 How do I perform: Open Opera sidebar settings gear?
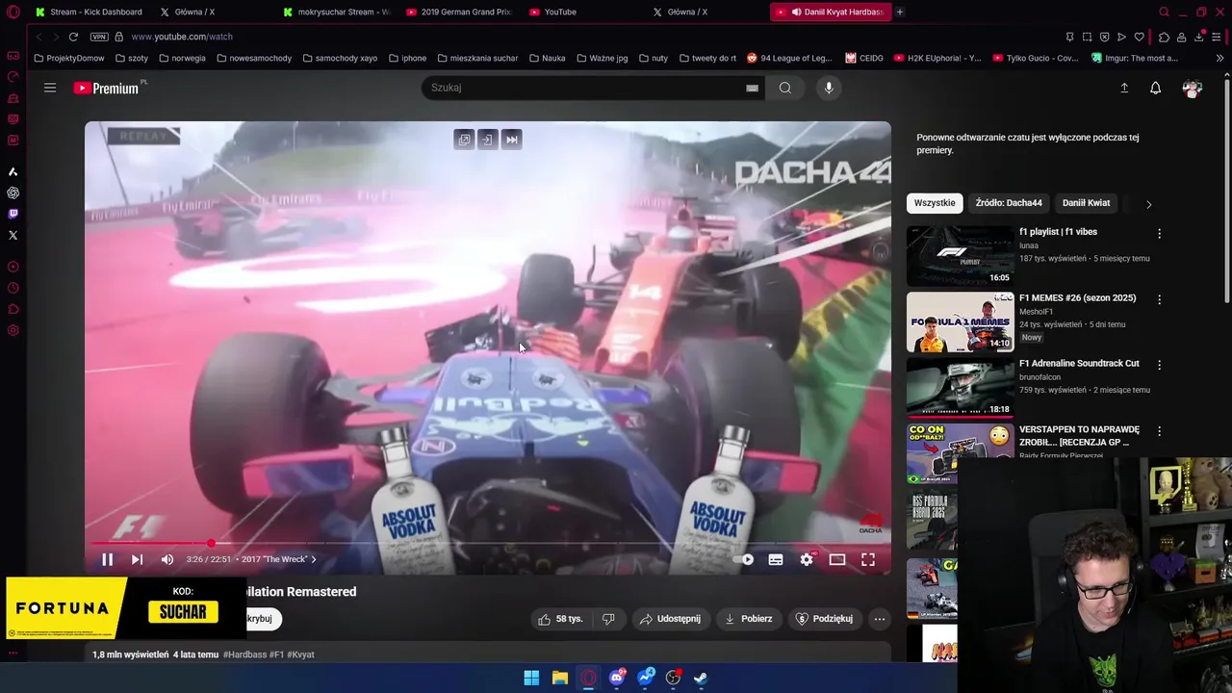[x=13, y=330]
